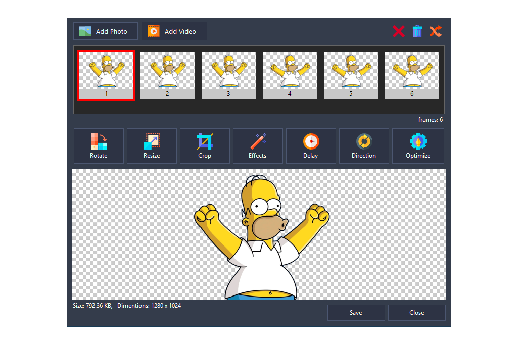This screenshot has height=345, width=518.
Task: Remove the selected frame with red X
Action: (398, 31)
